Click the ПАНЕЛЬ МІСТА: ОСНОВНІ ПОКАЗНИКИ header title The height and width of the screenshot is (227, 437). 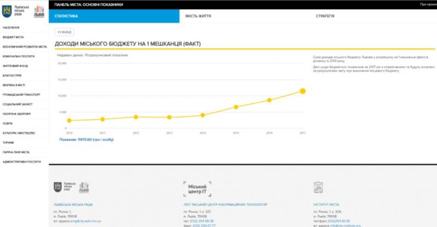[x=88, y=5]
